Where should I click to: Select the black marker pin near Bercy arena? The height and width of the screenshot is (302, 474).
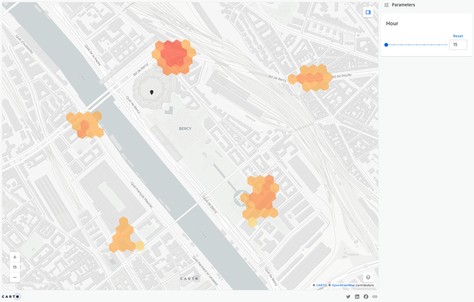coord(152,92)
